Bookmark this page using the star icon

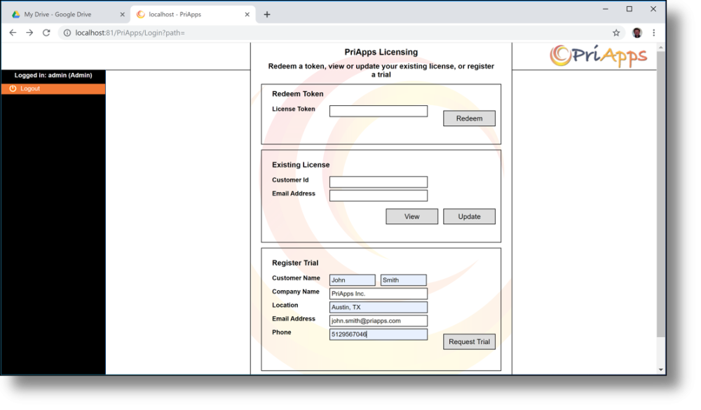pos(615,32)
